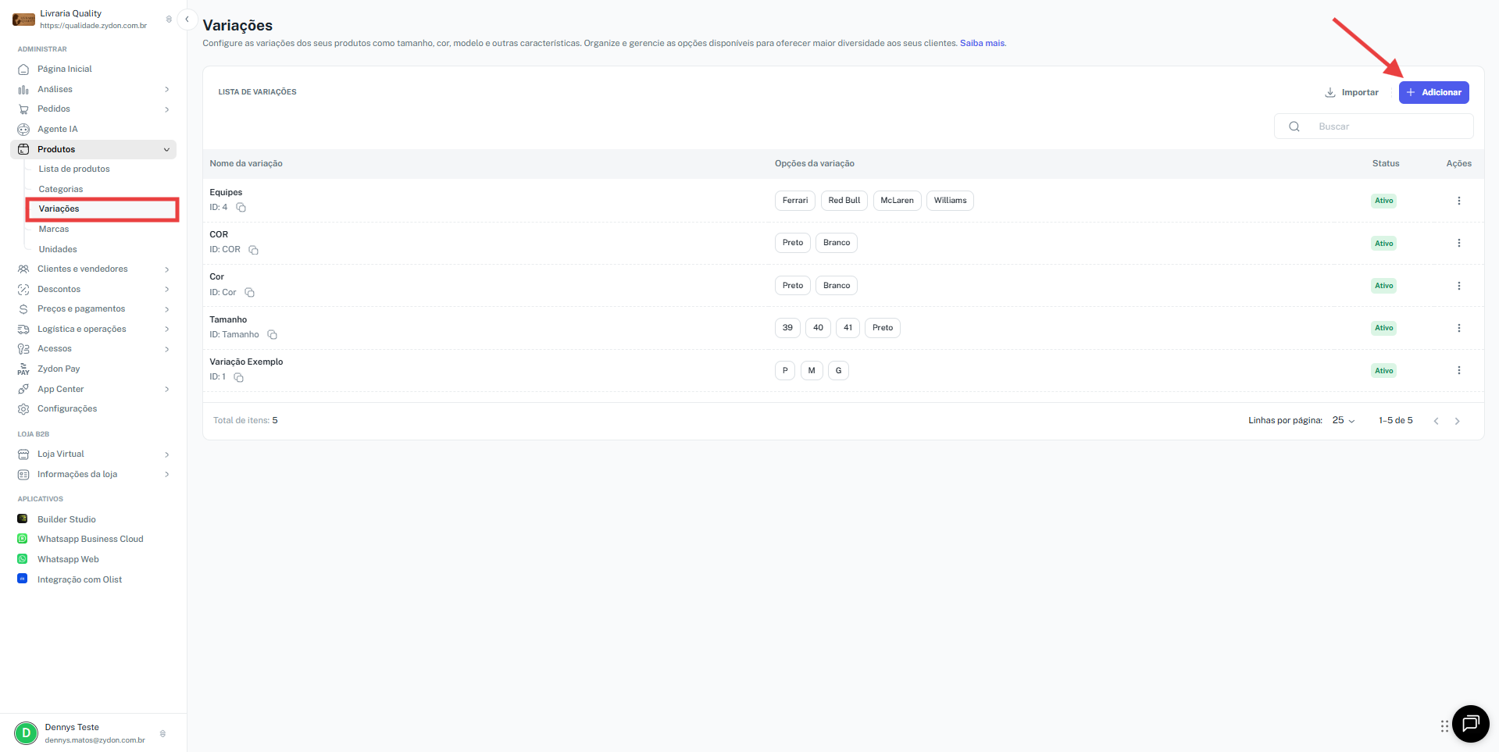
Task: Copy the ID of Variação Exemplo
Action: tap(239, 377)
